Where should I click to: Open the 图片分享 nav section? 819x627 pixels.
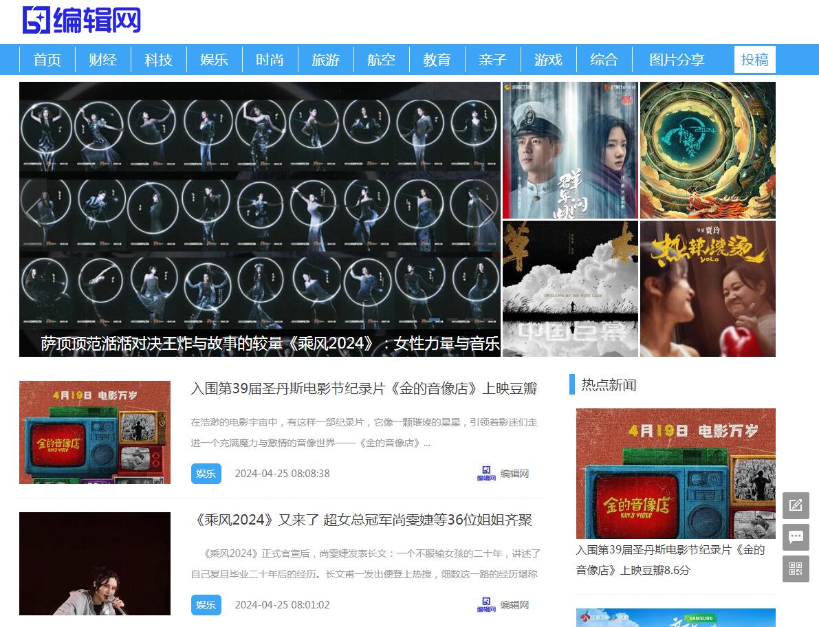(x=677, y=60)
